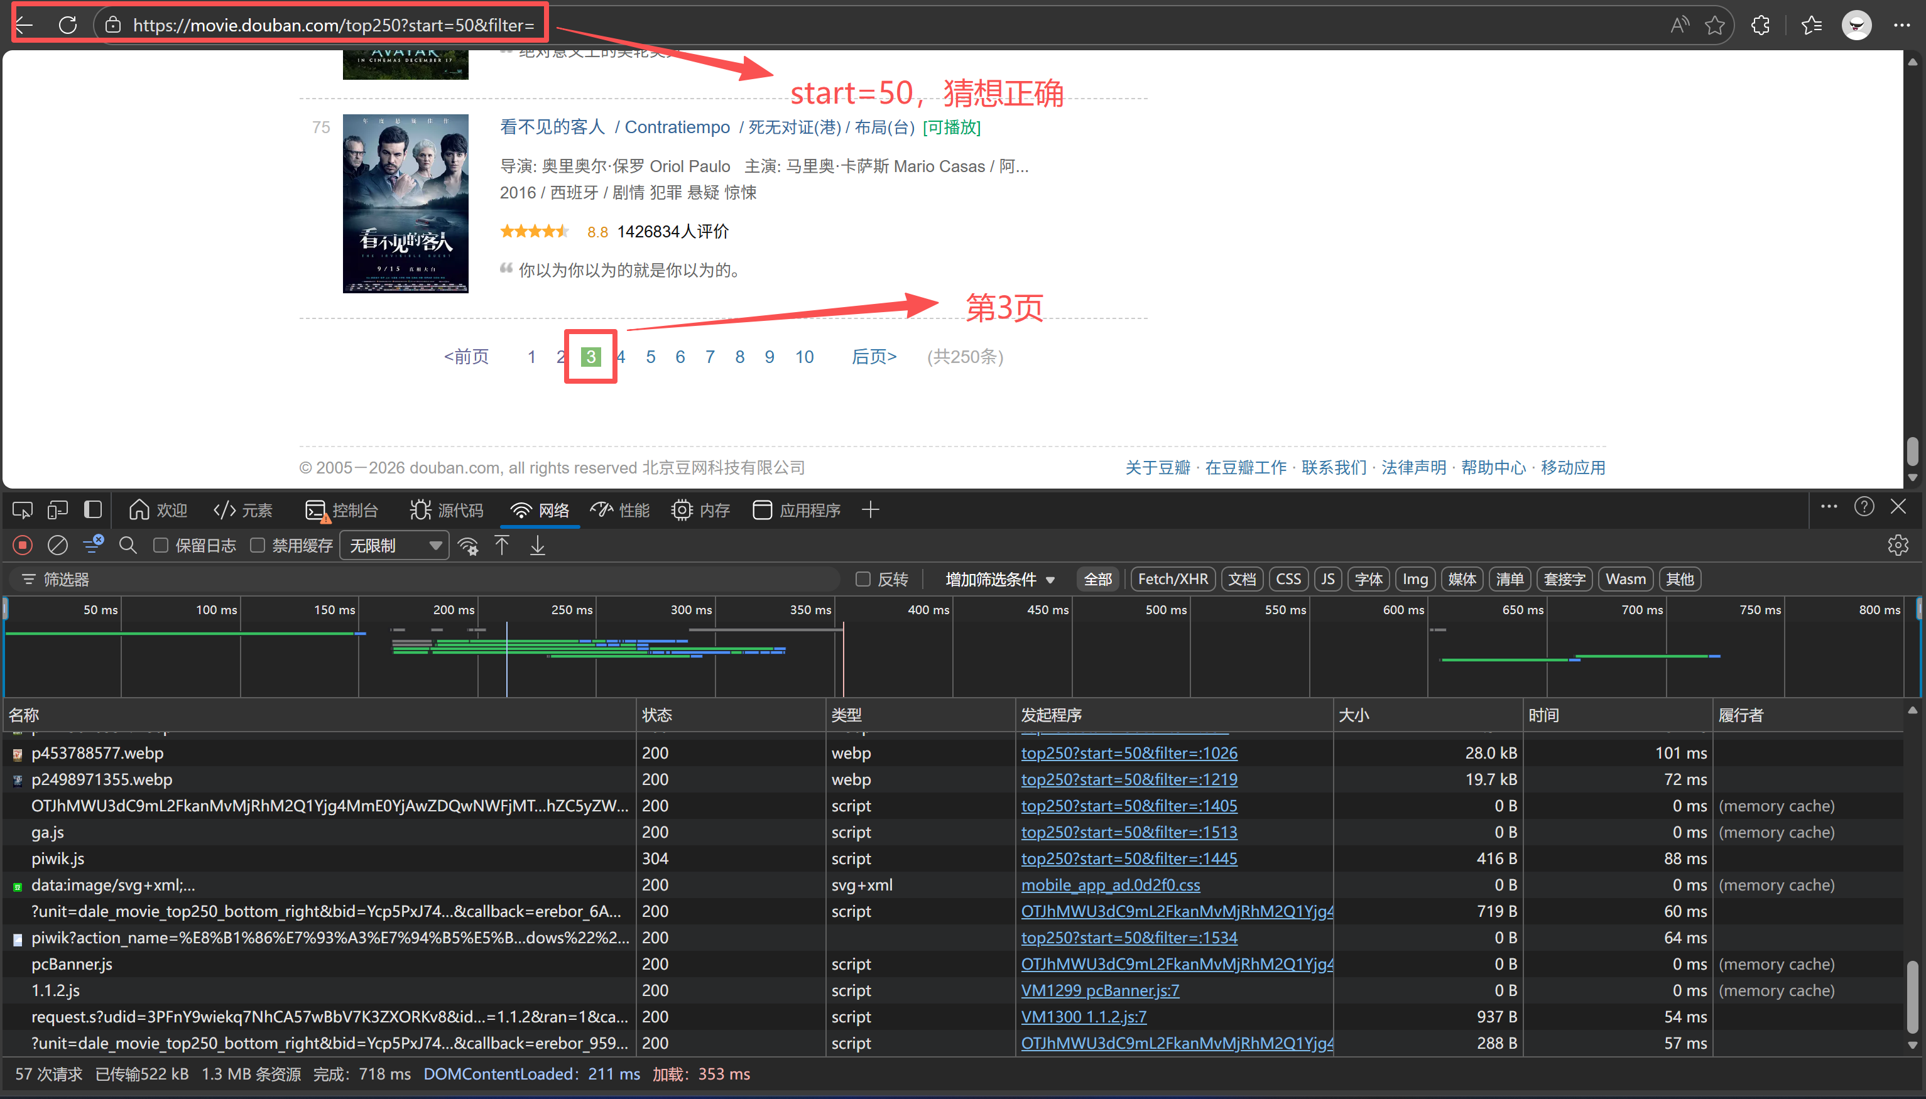The height and width of the screenshot is (1099, 1926).
Task: Export HAR file with download arrow
Action: click(x=538, y=545)
